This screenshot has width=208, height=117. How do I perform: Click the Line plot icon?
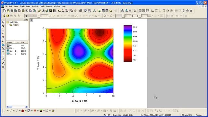[x=5, y=110]
